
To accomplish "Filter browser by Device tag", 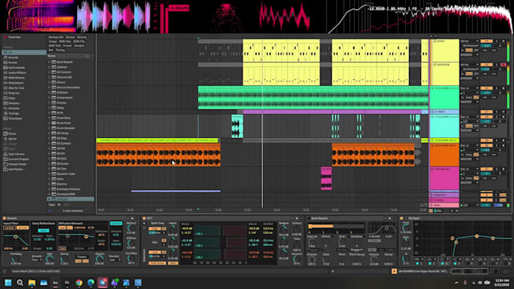I will [x=70, y=37].
